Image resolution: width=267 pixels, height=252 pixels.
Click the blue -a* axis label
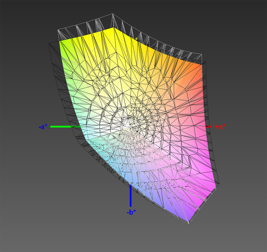coord(43,127)
